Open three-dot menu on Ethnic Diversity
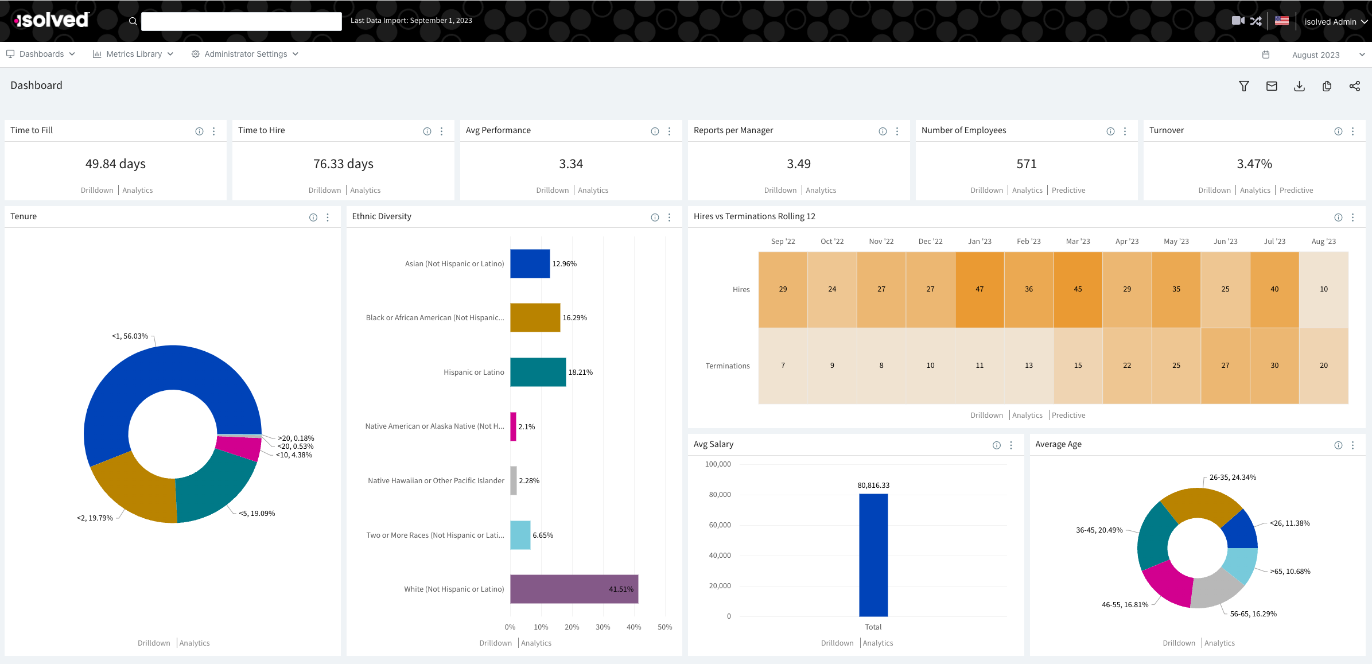The height and width of the screenshot is (664, 1372). click(x=669, y=218)
